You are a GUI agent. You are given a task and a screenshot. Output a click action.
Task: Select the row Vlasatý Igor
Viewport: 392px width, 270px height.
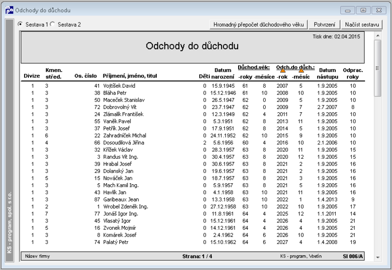(193, 221)
